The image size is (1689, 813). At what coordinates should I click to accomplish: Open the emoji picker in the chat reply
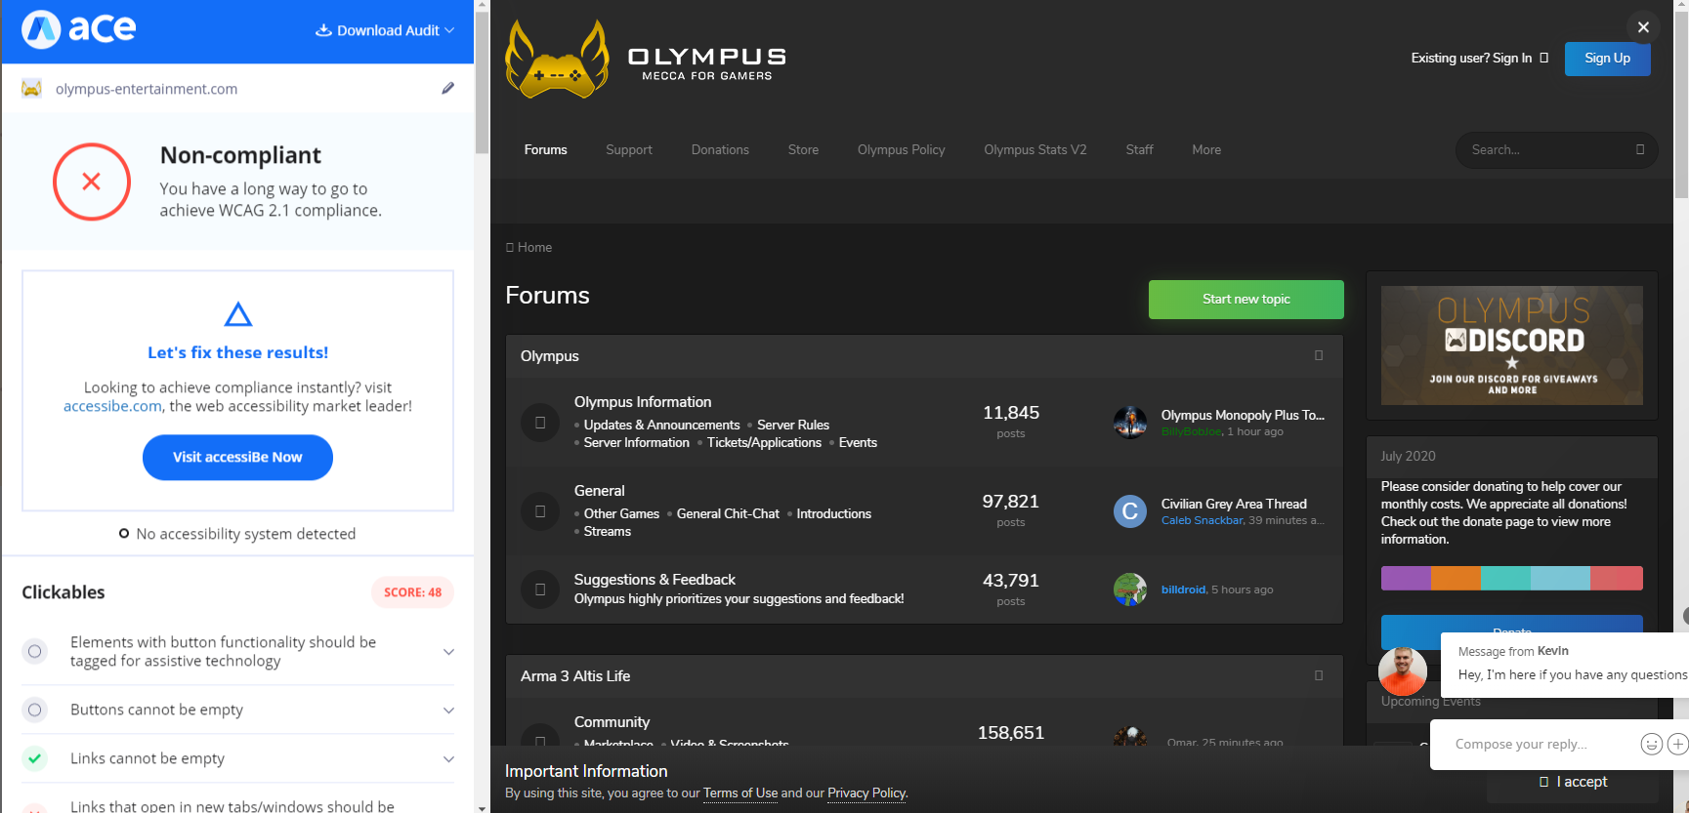click(x=1651, y=744)
